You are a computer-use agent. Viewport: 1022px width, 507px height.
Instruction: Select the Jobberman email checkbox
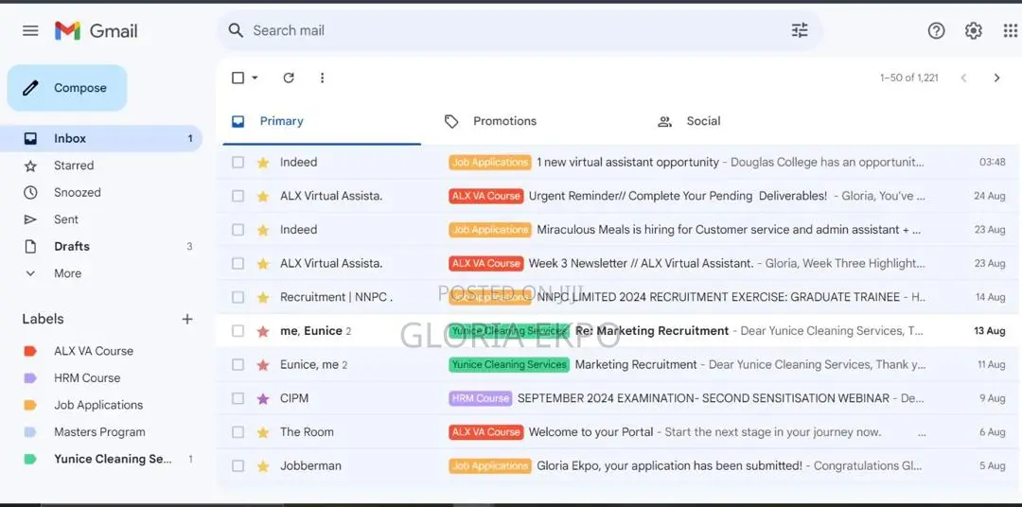click(238, 466)
